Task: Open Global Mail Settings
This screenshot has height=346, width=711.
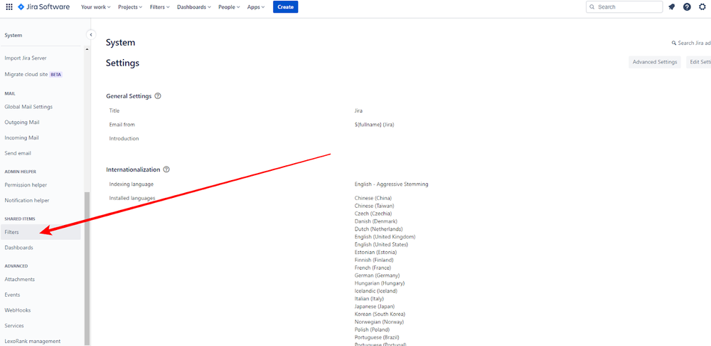Action: click(28, 107)
